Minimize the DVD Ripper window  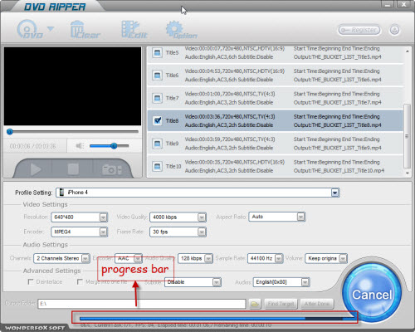388,5
